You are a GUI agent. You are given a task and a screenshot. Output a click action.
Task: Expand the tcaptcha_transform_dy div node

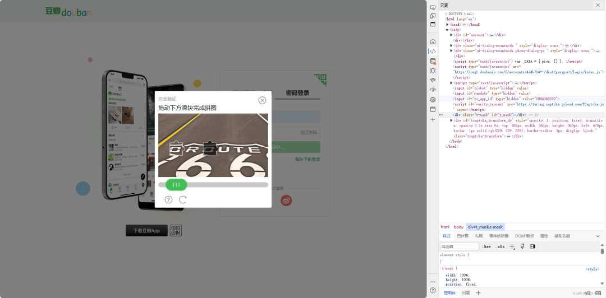point(451,120)
